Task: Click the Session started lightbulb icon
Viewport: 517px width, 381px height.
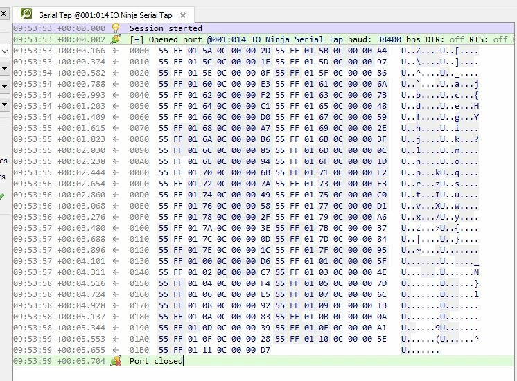Action: coord(116,28)
